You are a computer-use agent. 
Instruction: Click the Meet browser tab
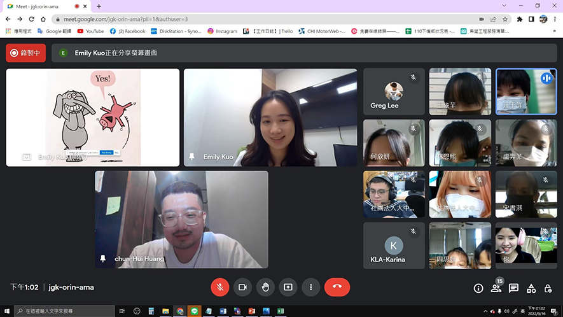39,6
